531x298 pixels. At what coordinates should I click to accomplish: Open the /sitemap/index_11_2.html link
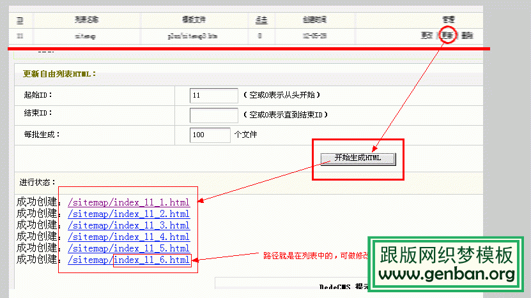click(128, 214)
